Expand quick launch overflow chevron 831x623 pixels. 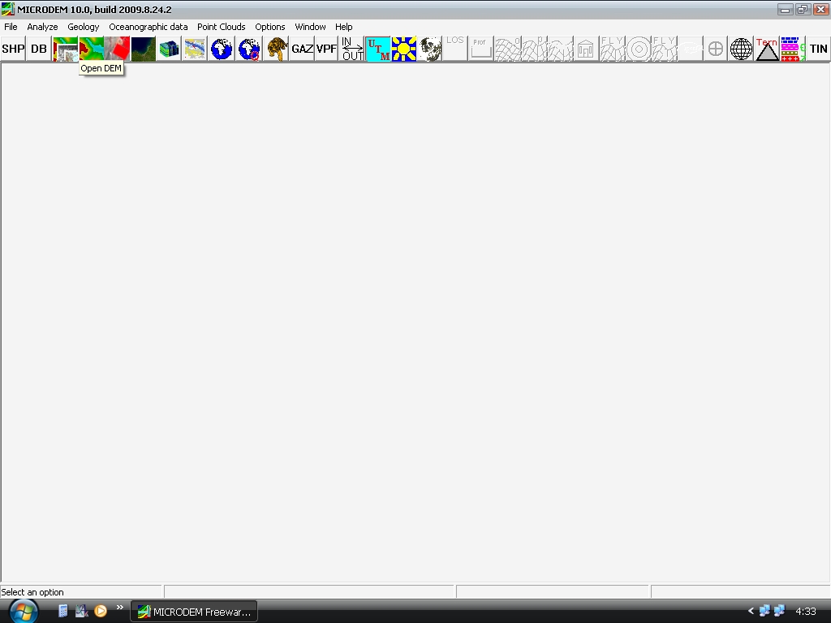(120, 607)
